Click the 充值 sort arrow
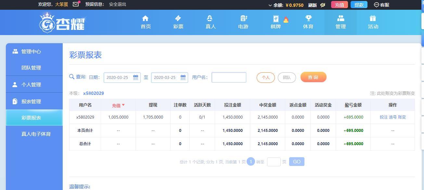This screenshot has width=424, height=190. point(123,105)
